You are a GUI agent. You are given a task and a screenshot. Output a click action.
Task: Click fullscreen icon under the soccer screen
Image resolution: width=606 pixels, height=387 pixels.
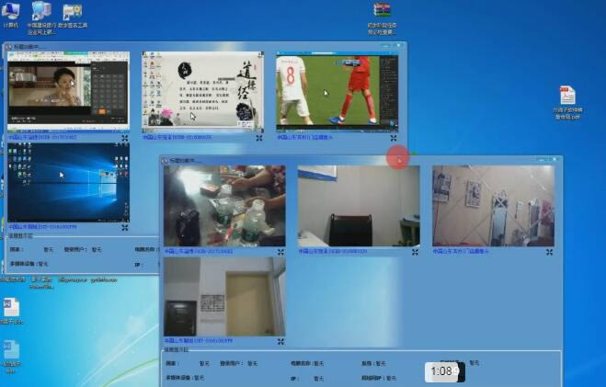(394, 138)
